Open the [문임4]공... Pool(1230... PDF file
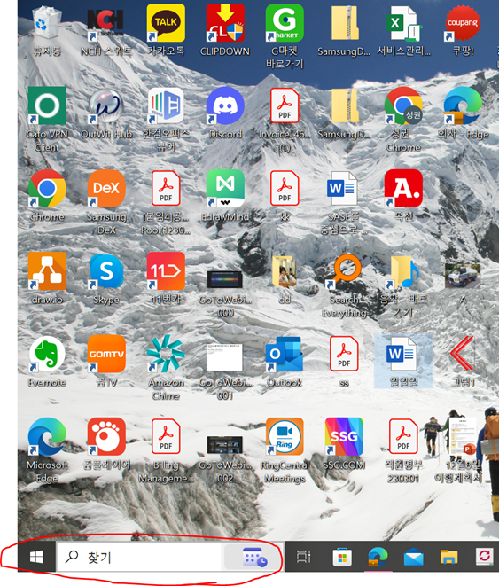 [x=166, y=188]
